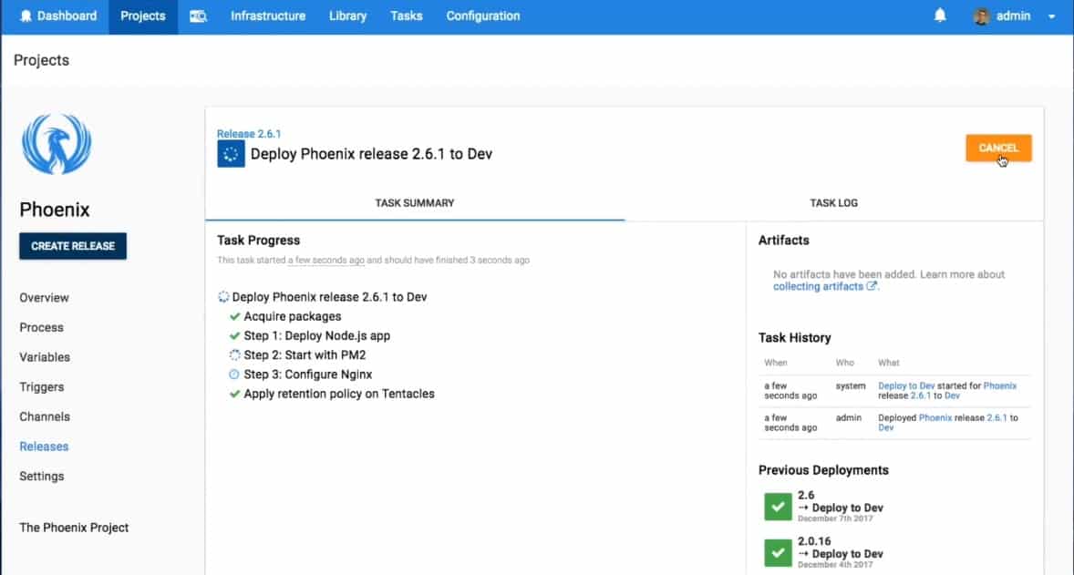Click the Create Release button
The width and height of the screenshot is (1074, 575).
point(73,246)
